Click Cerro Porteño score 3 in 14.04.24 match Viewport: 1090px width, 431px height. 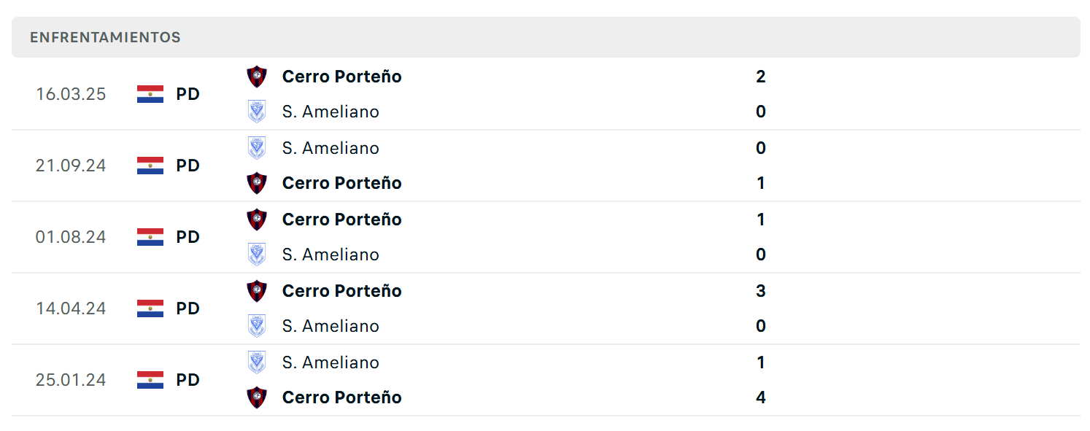(x=761, y=291)
